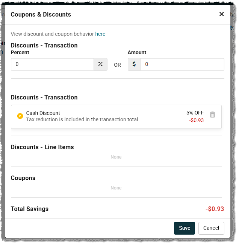Screen dimensions: 239x246
Task: Click the Total Savings red amount
Action: tap(215, 209)
